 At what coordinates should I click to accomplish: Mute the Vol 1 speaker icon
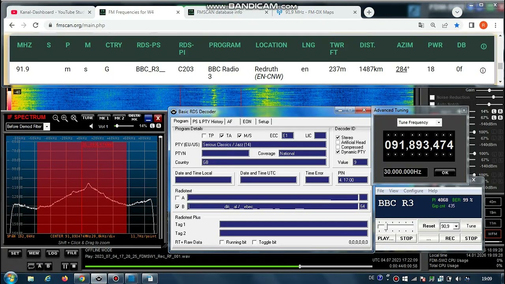click(x=92, y=126)
